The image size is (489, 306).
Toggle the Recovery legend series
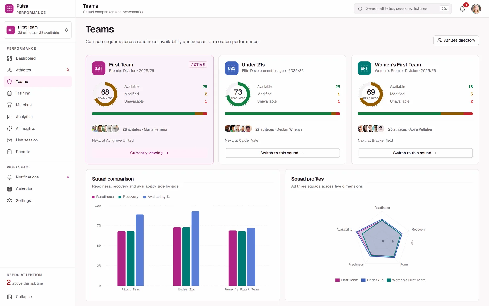(128, 197)
